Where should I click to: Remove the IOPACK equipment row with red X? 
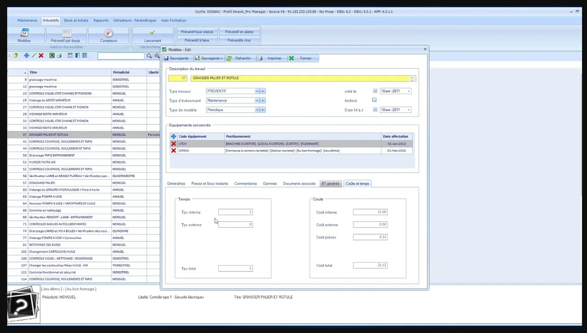(x=173, y=150)
